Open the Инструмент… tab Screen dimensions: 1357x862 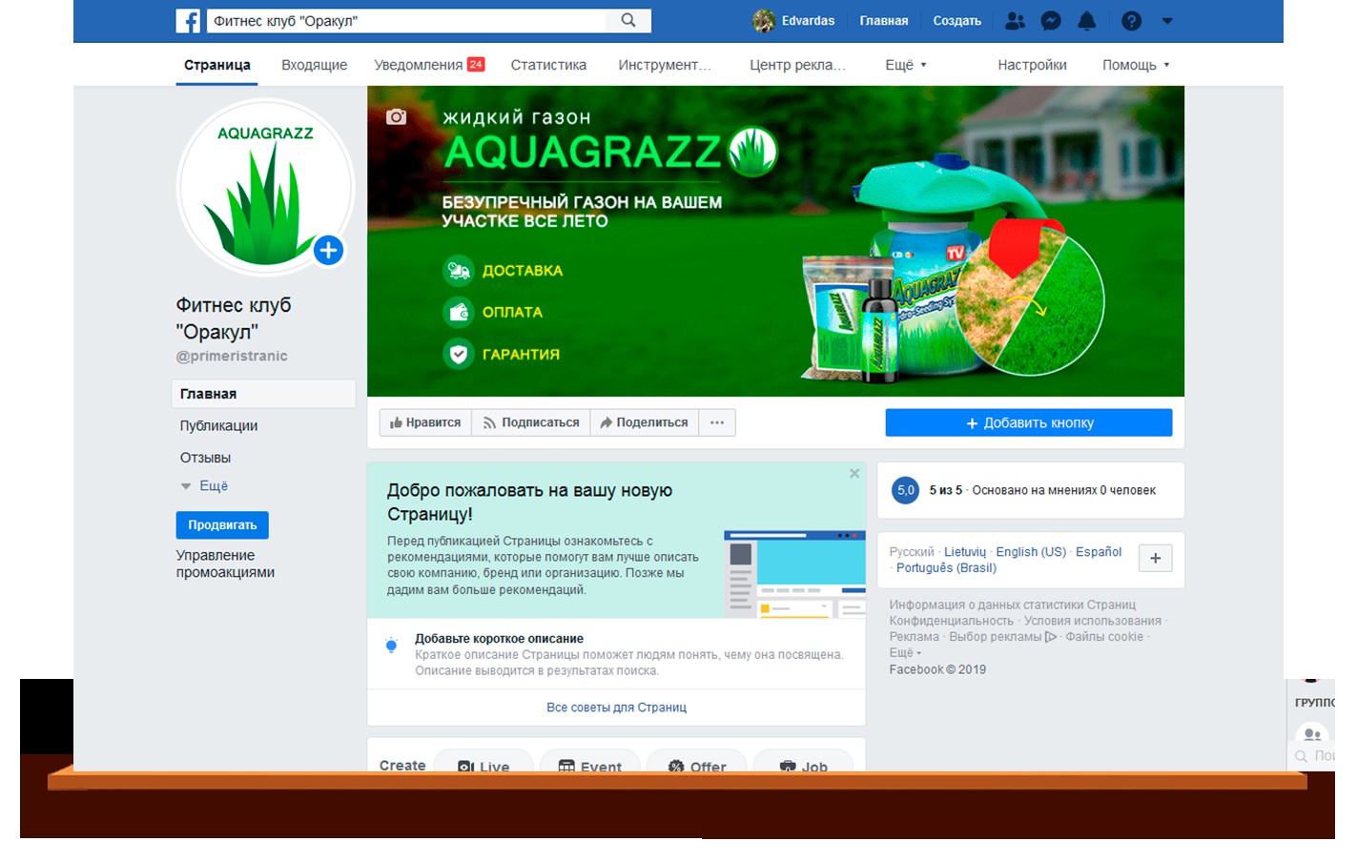pos(665,65)
